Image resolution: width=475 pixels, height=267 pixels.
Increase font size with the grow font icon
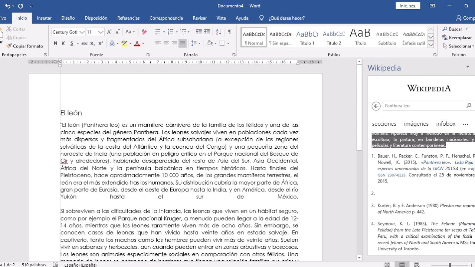(109, 32)
